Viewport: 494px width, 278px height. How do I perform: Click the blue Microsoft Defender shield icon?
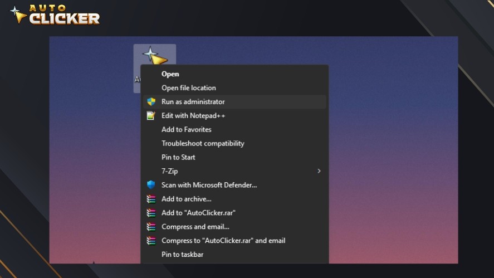click(151, 185)
